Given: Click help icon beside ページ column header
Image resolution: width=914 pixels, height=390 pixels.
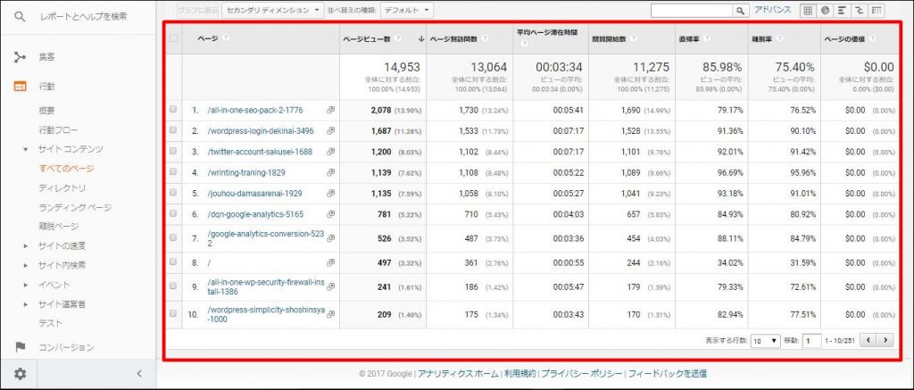Looking at the screenshot, I should (x=225, y=37).
